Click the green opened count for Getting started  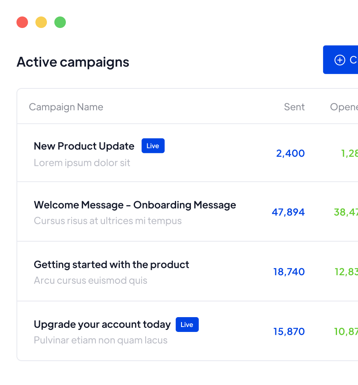click(346, 272)
